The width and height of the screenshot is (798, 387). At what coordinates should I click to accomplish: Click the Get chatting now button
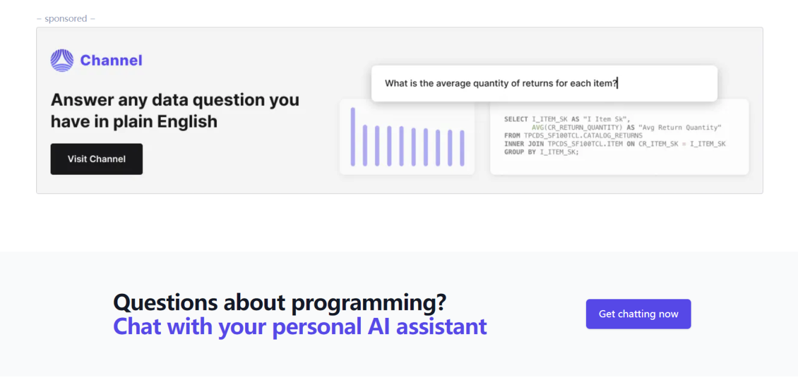point(638,314)
